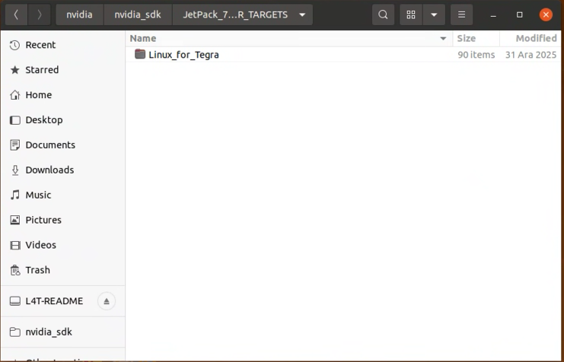Screen dimensions: 564x362
Task: Open Recent in the sidebar
Action: (x=63, y=45)
